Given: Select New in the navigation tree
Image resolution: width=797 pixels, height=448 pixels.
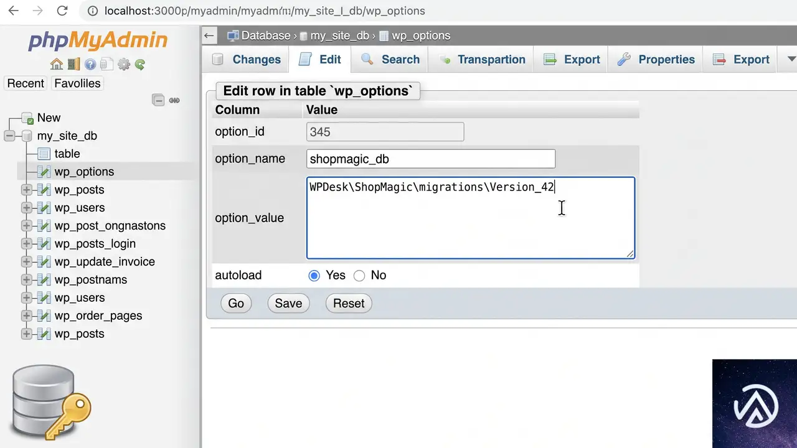Looking at the screenshot, I should pos(49,118).
